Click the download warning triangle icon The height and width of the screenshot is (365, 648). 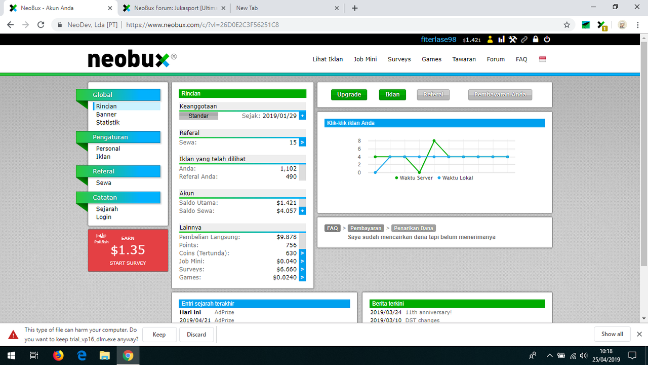coord(13,335)
